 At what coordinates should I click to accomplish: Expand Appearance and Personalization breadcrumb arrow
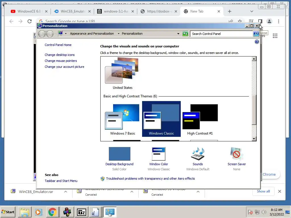119,33
